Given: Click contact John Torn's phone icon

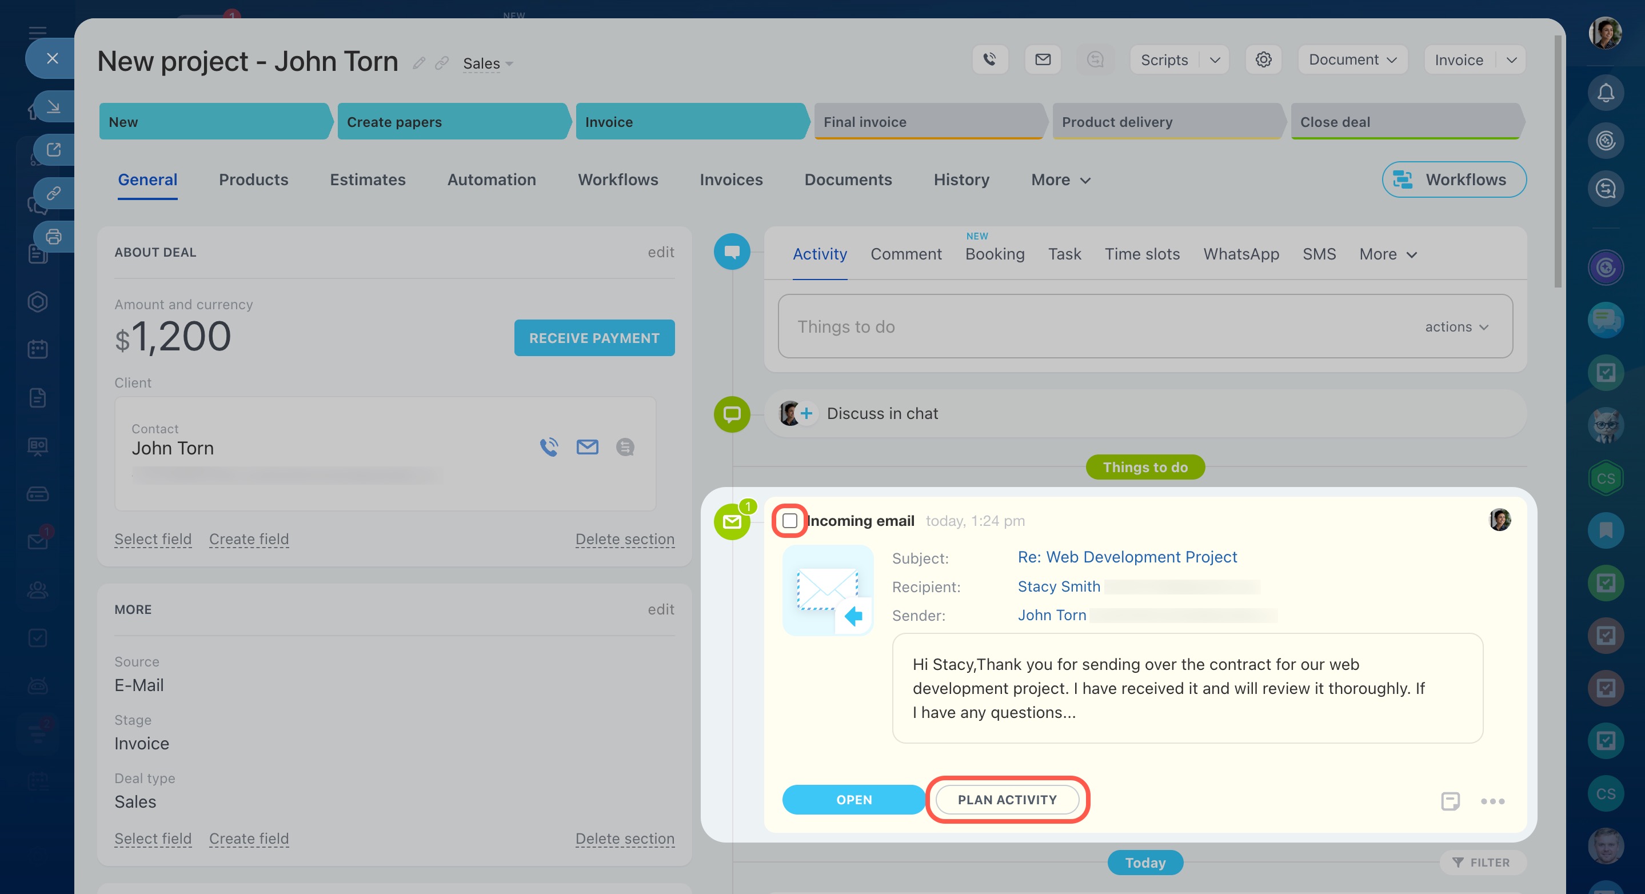Looking at the screenshot, I should coord(549,447).
